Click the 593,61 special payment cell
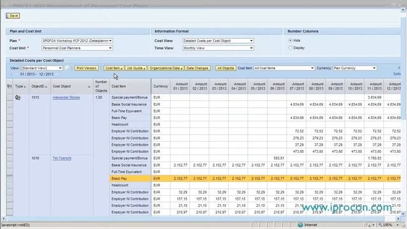407x229 pixels. [x=277, y=158]
